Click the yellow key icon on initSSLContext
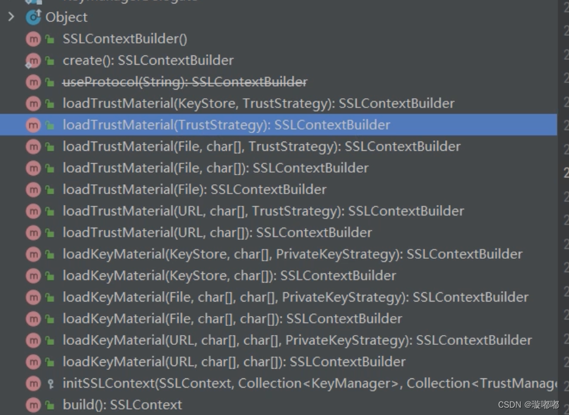Image resolution: width=569 pixels, height=415 pixels. point(49,383)
